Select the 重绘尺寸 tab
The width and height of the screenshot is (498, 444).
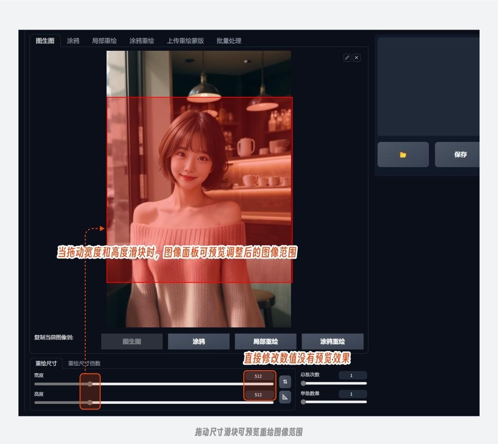[46, 363]
